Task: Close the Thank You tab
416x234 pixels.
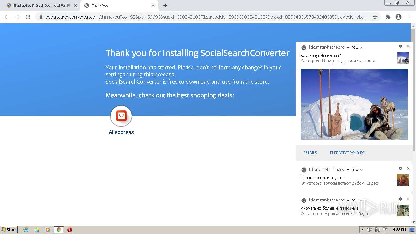Action: tap(153, 6)
